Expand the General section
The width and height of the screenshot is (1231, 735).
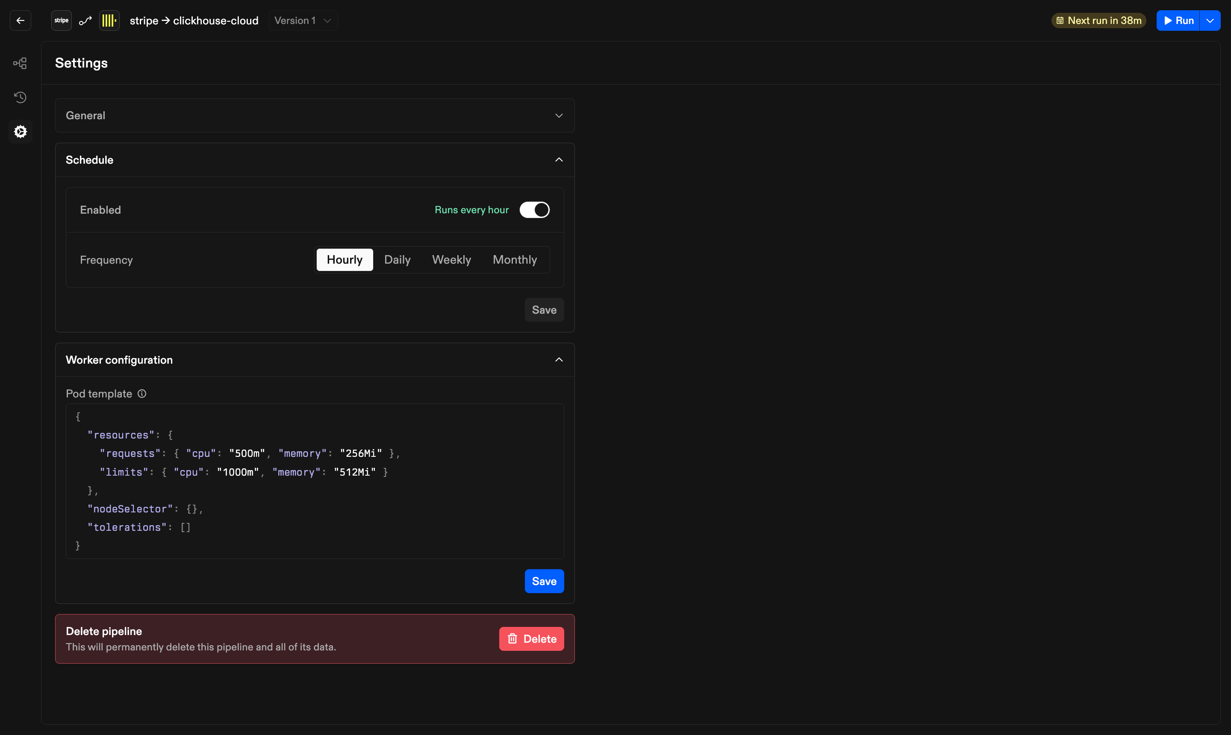point(315,115)
